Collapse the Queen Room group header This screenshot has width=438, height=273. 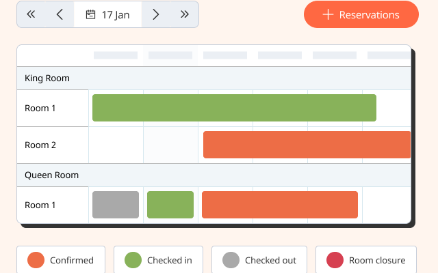click(51, 175)
